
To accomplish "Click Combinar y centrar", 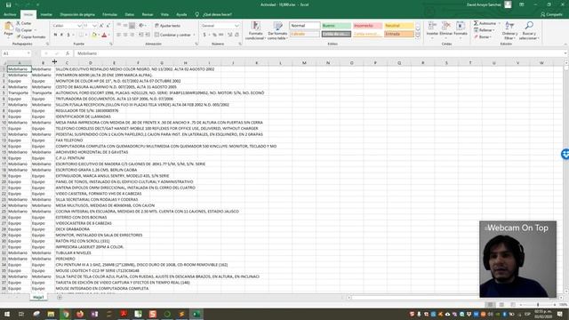I will click(172, 35).
